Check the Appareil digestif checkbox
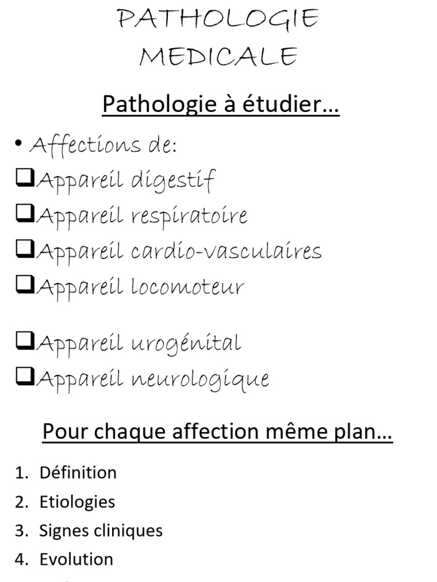 (24, 178)
